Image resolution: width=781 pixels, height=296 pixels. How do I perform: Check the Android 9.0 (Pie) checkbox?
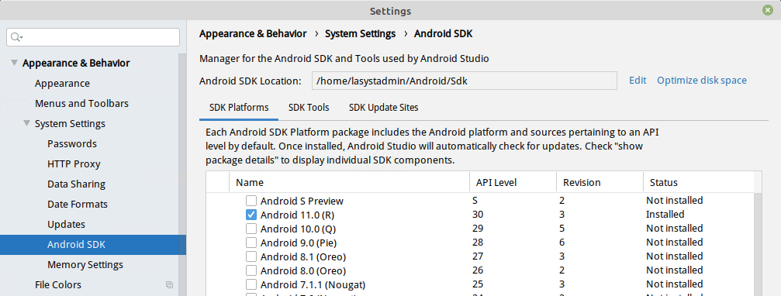[251, 243]
